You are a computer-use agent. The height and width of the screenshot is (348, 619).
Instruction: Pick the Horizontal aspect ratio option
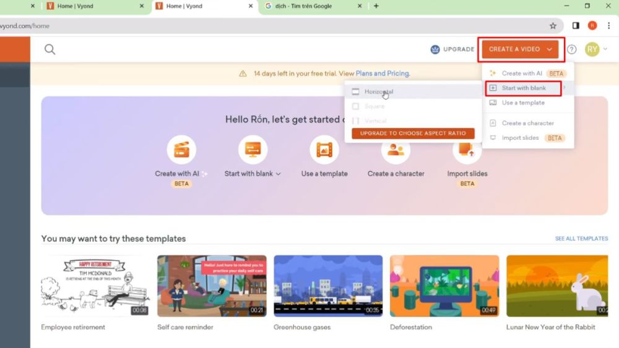(412, 91)
